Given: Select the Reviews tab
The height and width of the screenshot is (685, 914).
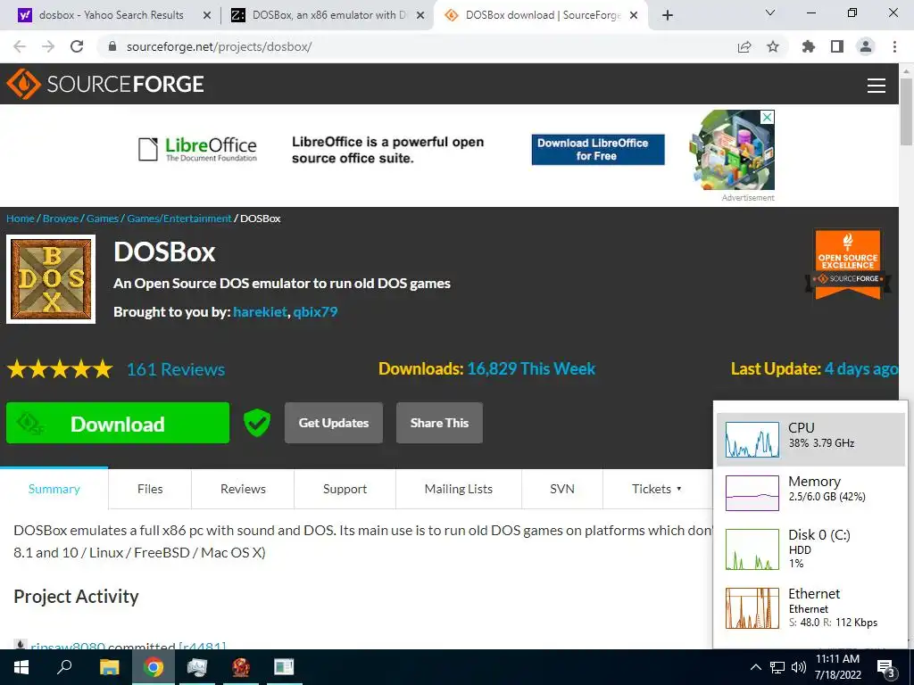Looking at the screenshot, I should (243, 489).
